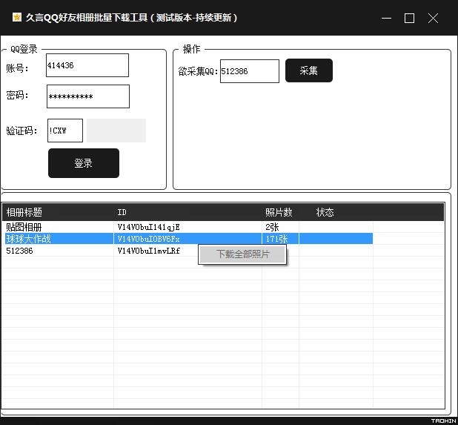Click the 验证码 captcha input field
Image resolution: width=458 pixels, height=425 pixels.
65,131
